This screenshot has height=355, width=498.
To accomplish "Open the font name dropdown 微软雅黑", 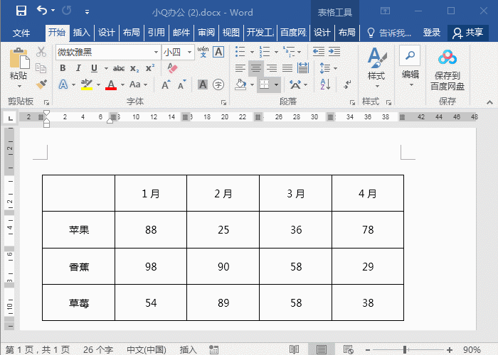I will [108, 52].
